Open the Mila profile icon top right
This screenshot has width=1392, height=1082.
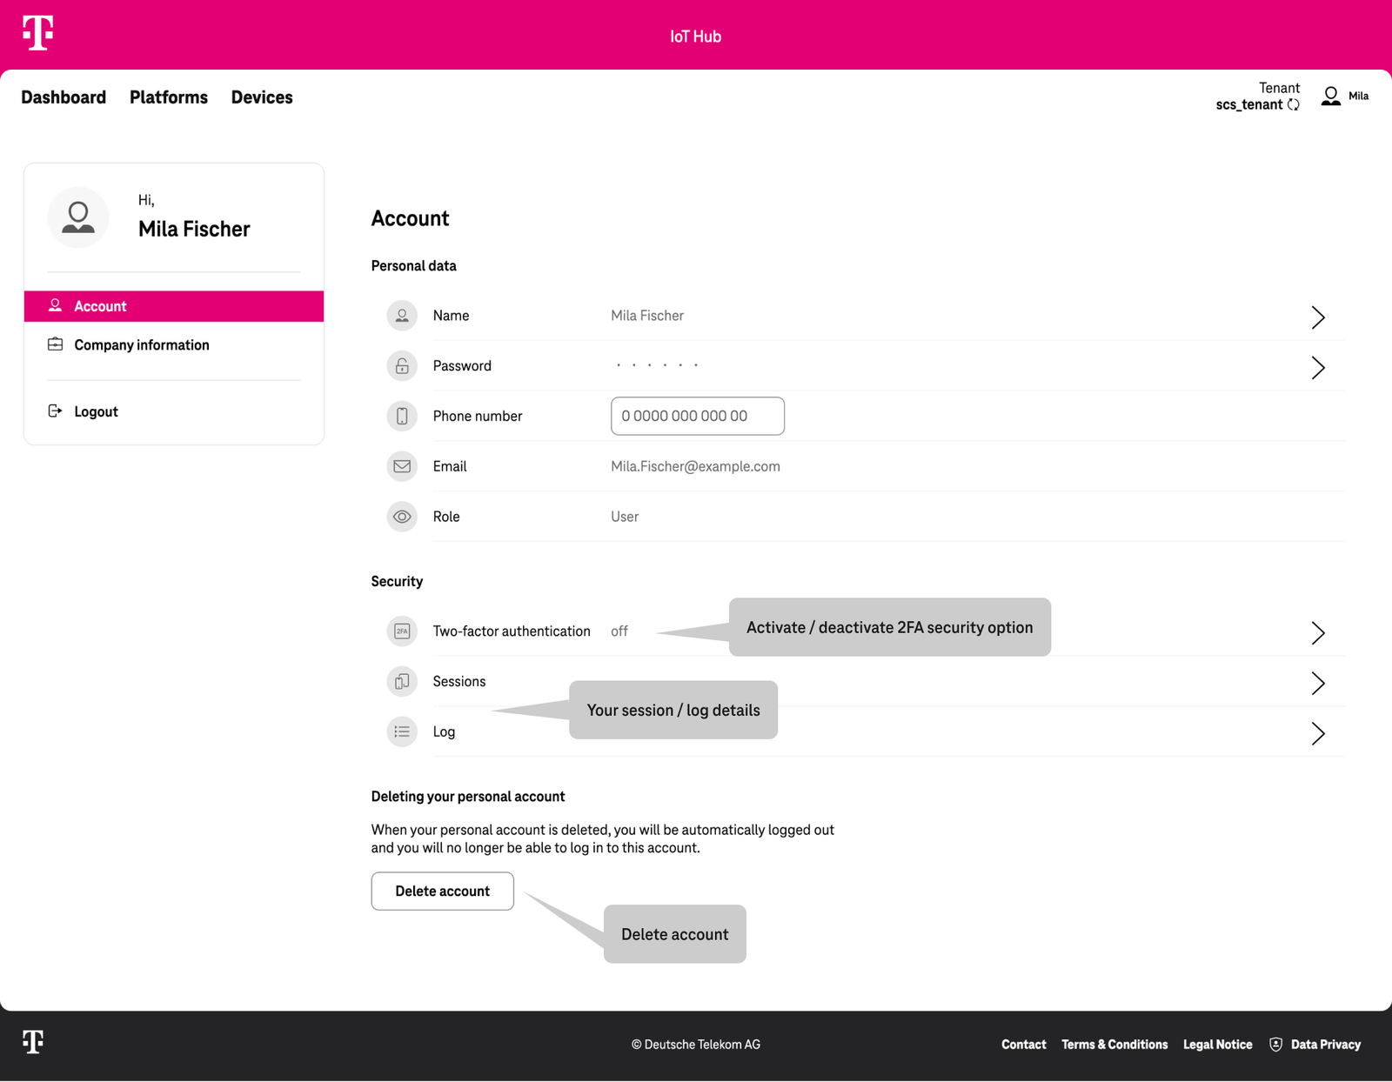[x=1329, y=96]
